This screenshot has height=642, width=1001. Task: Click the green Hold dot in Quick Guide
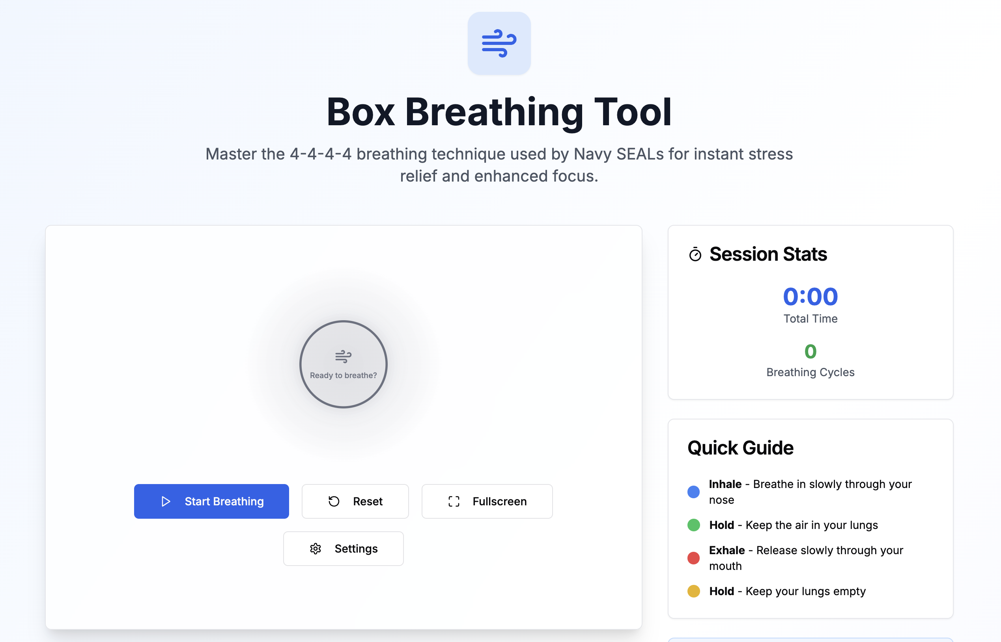pyautogui.click(x=693, y=525)
